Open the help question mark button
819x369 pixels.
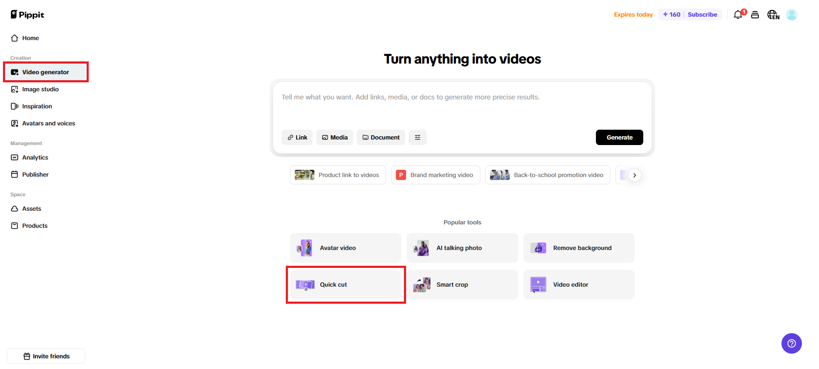(792, 343)
